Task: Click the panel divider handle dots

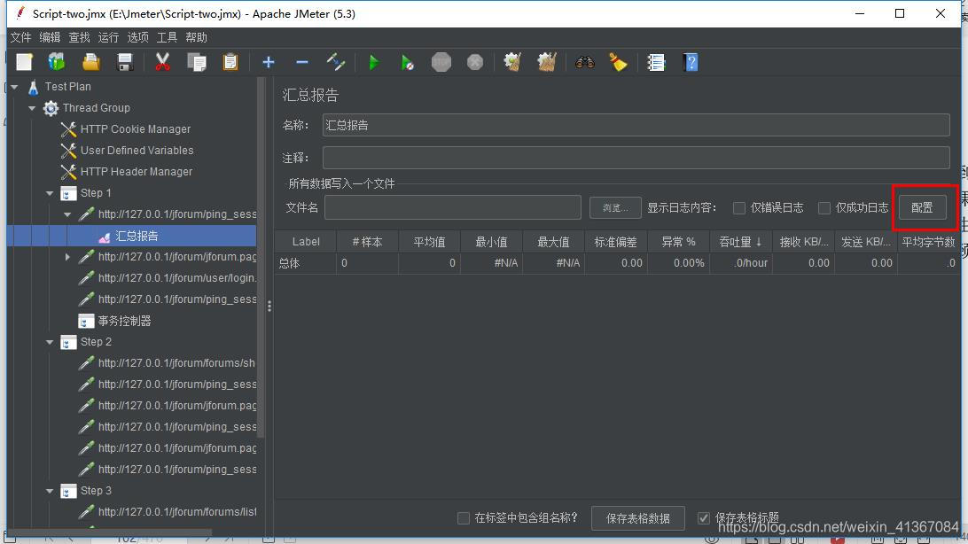Action: pyautogui.click(x=269, y=306)
